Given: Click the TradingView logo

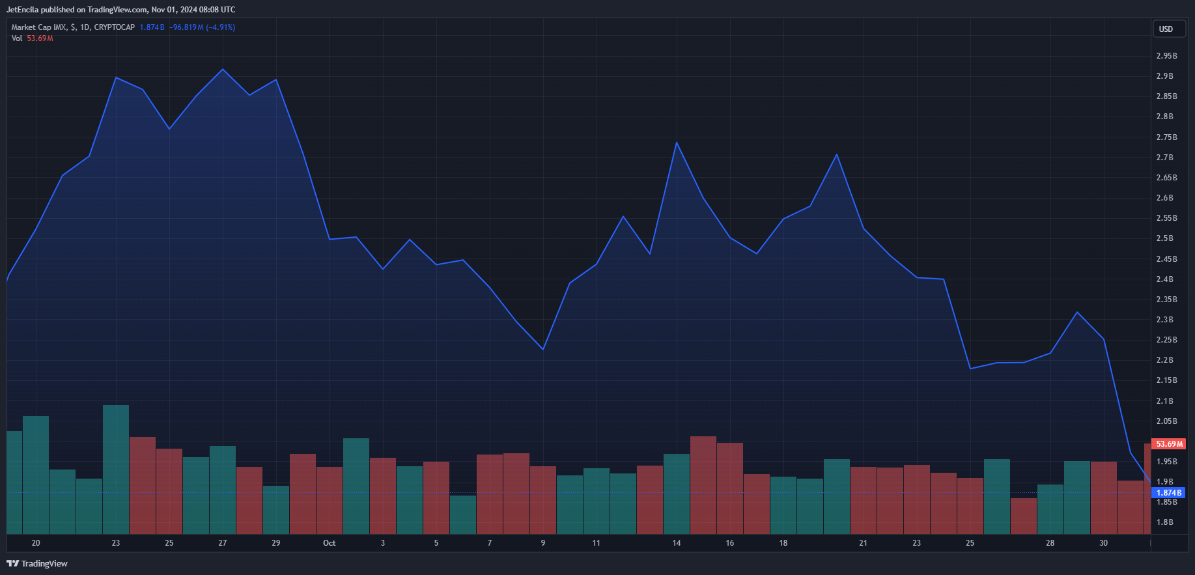Looking at the screenshot, I should click(x=37, y=563).
